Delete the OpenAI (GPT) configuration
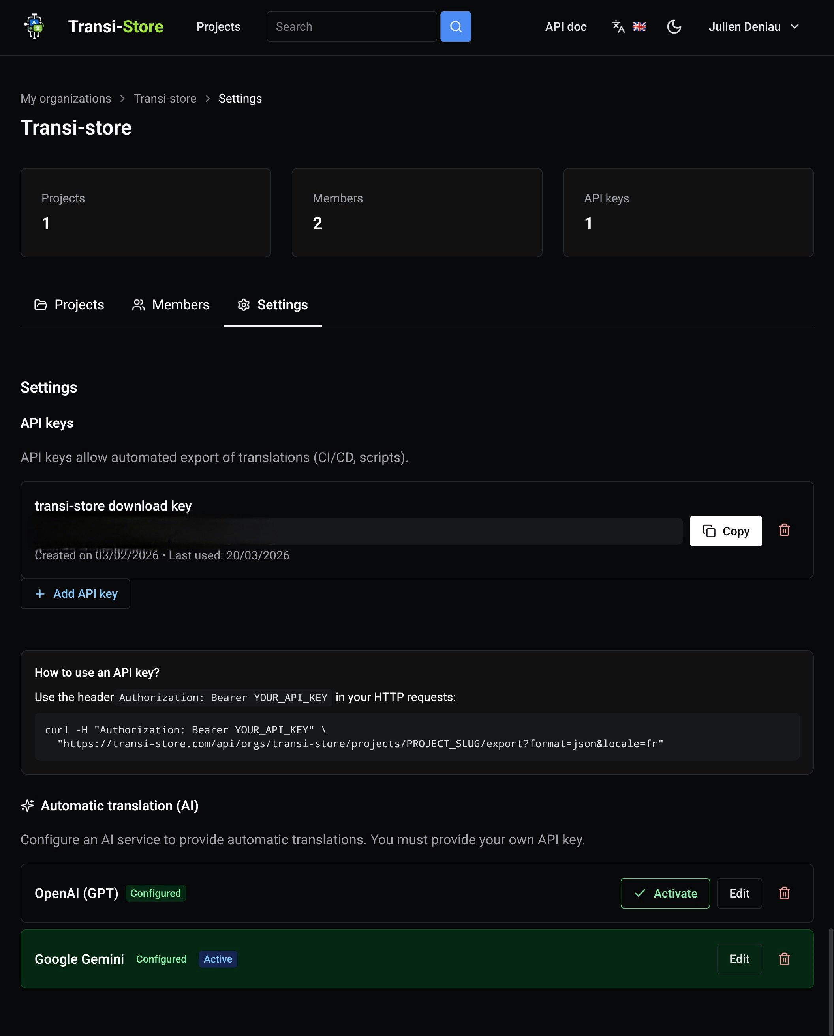The width and height of the screenshot is (834, 1036). pyautogui.click(x=784, y=893)
